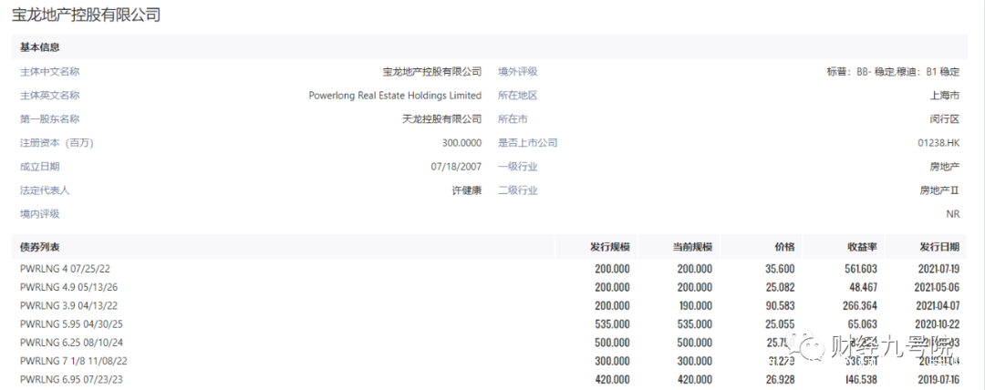Select issue date 2019-07-16
The height and width of the screenshot is (390, 985).
(x=939, y=380)
